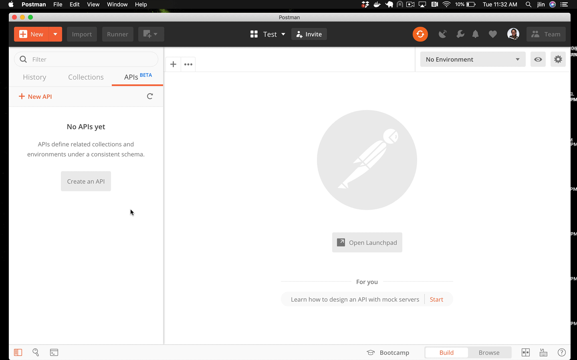
Task: Open the Help menu
Action: coord(141,4)
